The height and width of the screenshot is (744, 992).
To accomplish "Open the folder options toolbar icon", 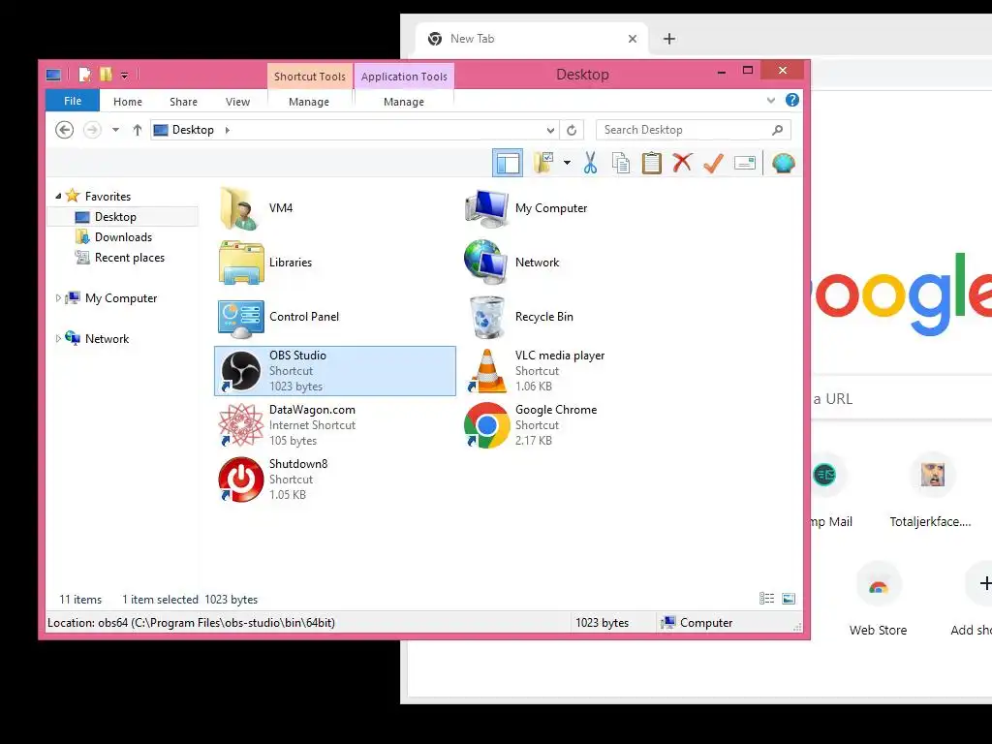I will [543, 163].
